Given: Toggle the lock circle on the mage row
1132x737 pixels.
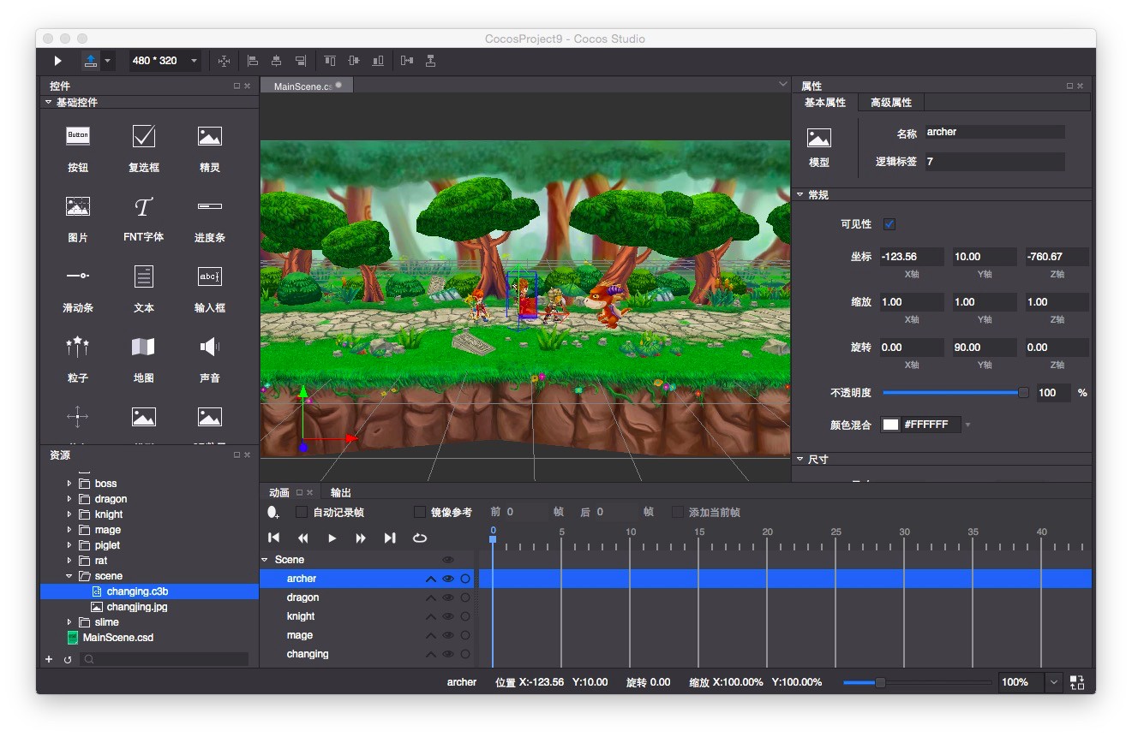Looking at the screenshot, I should pyautogui.click(x=465, y=635).
